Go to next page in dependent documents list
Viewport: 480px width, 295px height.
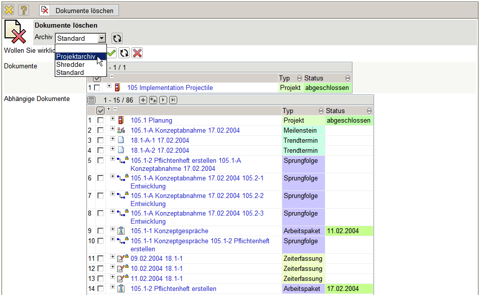(163, 100)
